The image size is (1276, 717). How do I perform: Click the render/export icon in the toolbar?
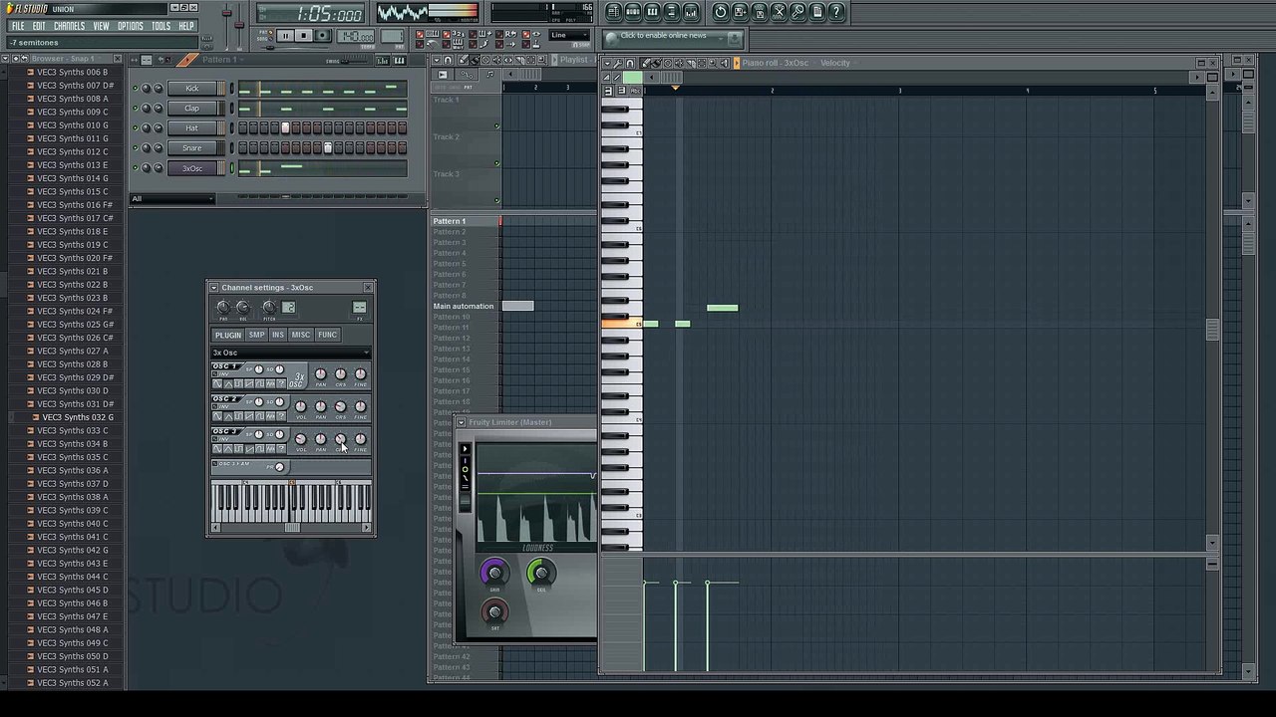(760, 12)
